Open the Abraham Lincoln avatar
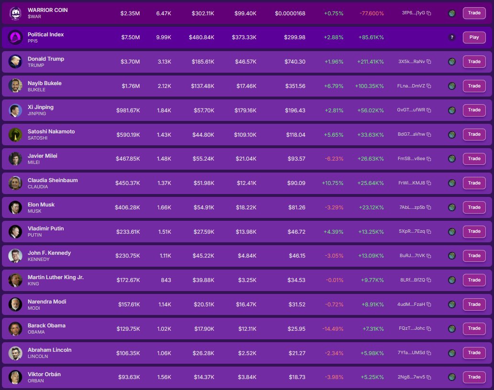Image resolution: width=494 pixels, height=390 pixels. click(x=15, y=353)
